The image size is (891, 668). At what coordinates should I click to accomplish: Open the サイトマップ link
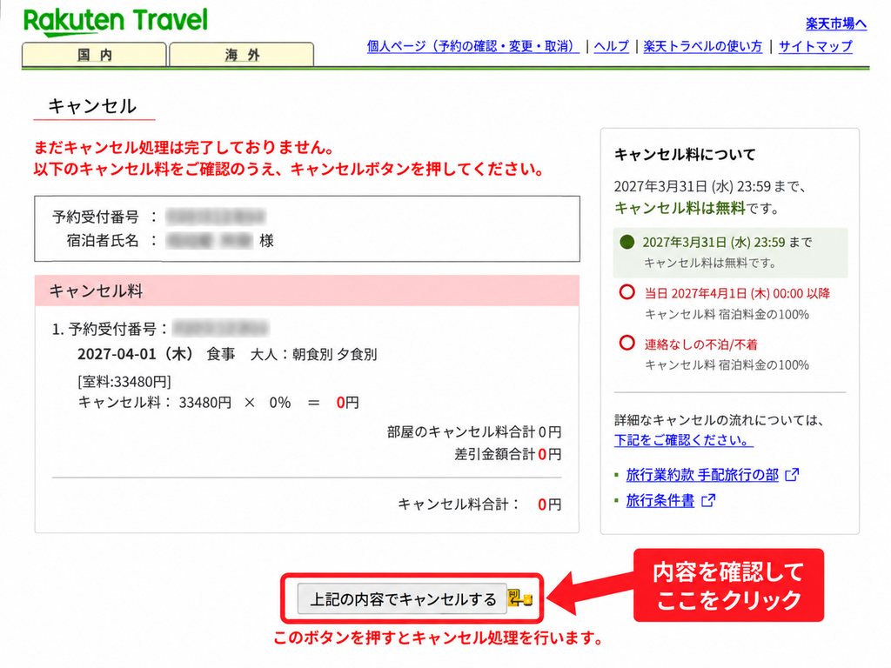pyautogui.click(x=815, y=47)
